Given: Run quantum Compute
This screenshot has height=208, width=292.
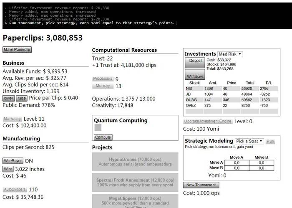Looking at the screenshot, I should click(103, 137).
